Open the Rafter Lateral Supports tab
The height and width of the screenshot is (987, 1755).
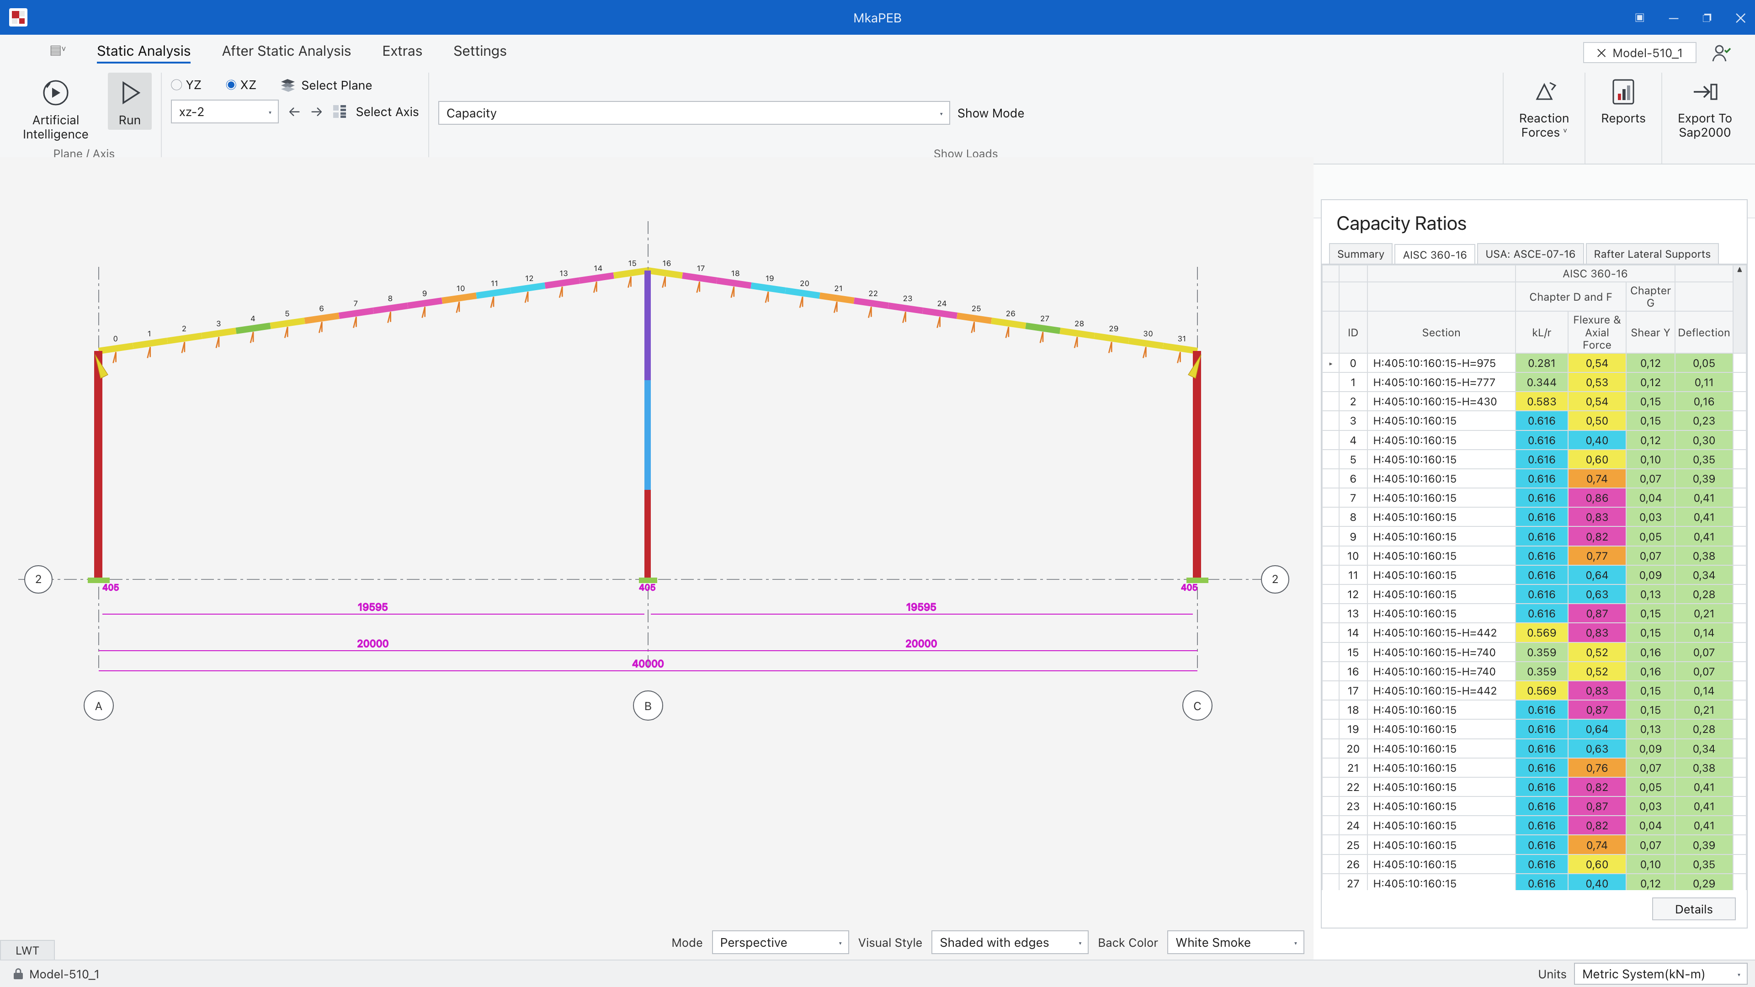point(1651,254)
